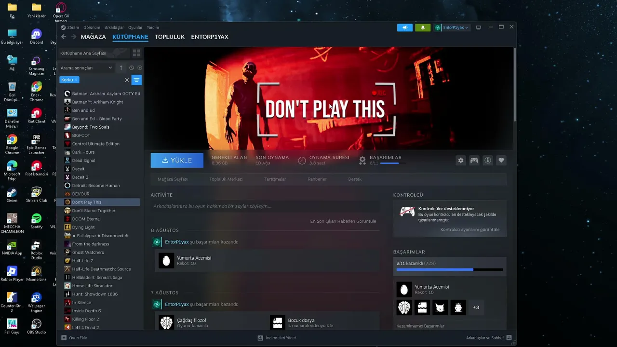Image resolution: width=617 pixels, height=347 pixels.
Task: Open the Yardım menu
Action: point(153,27)
